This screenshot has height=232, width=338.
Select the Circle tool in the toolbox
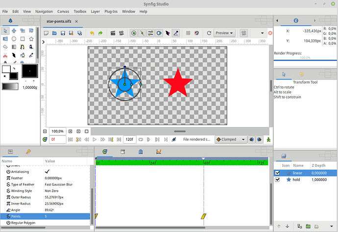point(14,38)
